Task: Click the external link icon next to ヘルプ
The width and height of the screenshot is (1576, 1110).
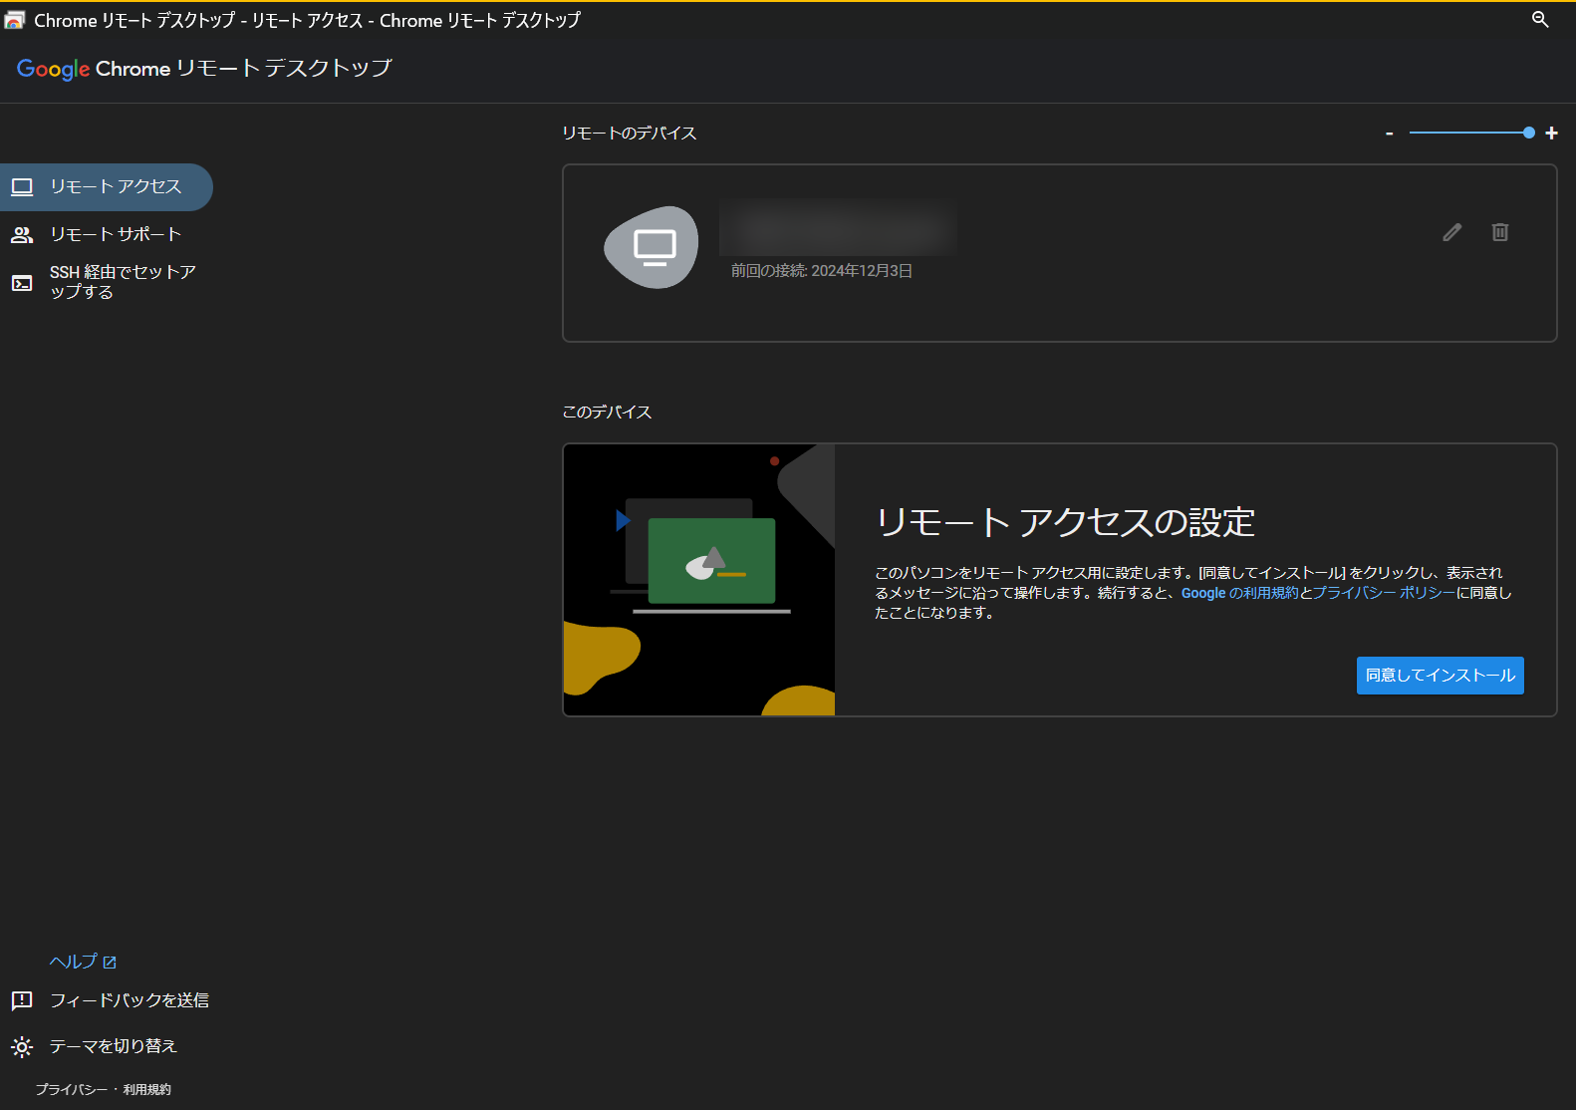Action: (x=110, y=963)
